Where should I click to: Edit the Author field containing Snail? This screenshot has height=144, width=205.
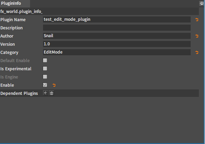click(x=117, y=36)
